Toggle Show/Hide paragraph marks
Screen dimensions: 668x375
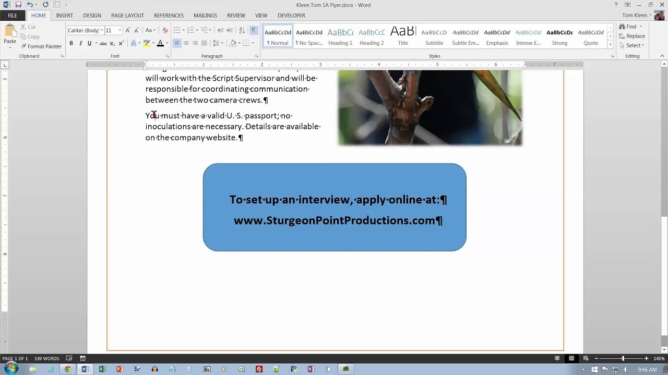(254, 30)
